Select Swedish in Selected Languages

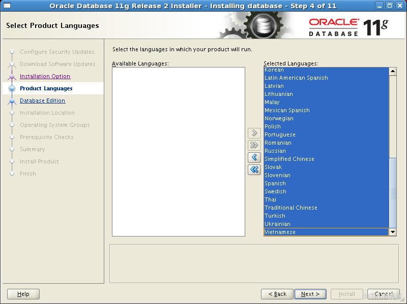[x=326, y=191]
